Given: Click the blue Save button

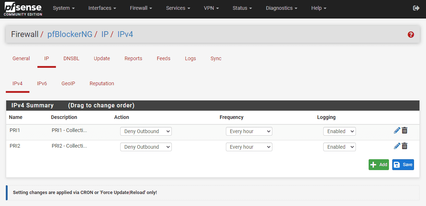Looking at the screenshot, I should pos(403,165).
